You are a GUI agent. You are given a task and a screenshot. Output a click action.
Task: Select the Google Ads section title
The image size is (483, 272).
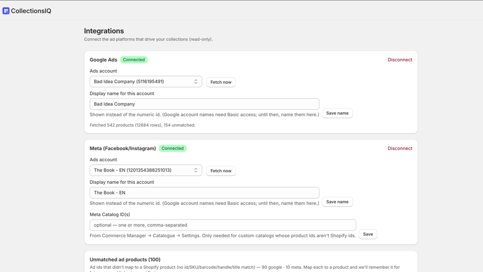(103, 60)
